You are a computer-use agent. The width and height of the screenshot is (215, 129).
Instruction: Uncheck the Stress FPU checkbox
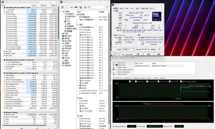117,65
